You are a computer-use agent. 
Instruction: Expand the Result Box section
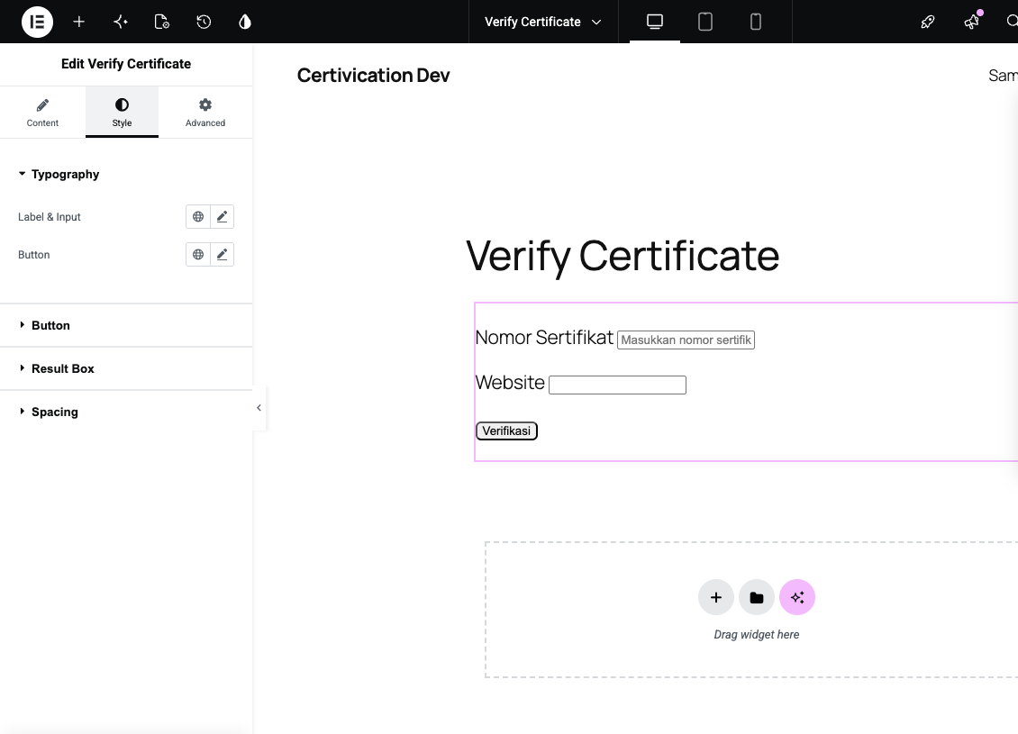pos(126,368)
